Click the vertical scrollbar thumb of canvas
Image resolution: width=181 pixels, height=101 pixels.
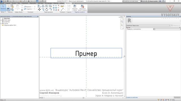pos(124,56)
